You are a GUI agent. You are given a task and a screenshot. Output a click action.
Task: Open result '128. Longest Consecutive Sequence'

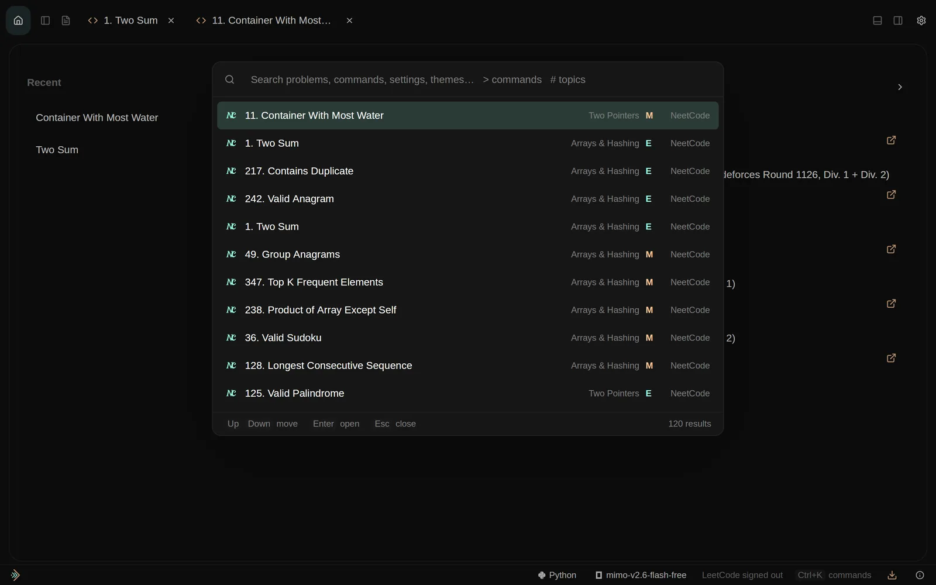(x=468, y=366)
